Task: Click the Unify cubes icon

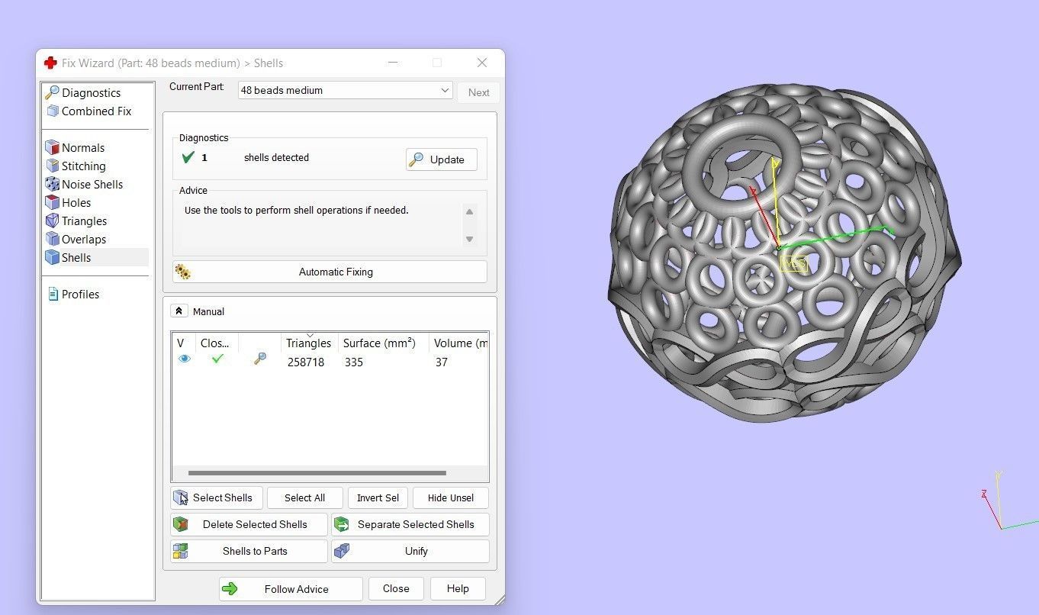Action: tap(342, 551)
